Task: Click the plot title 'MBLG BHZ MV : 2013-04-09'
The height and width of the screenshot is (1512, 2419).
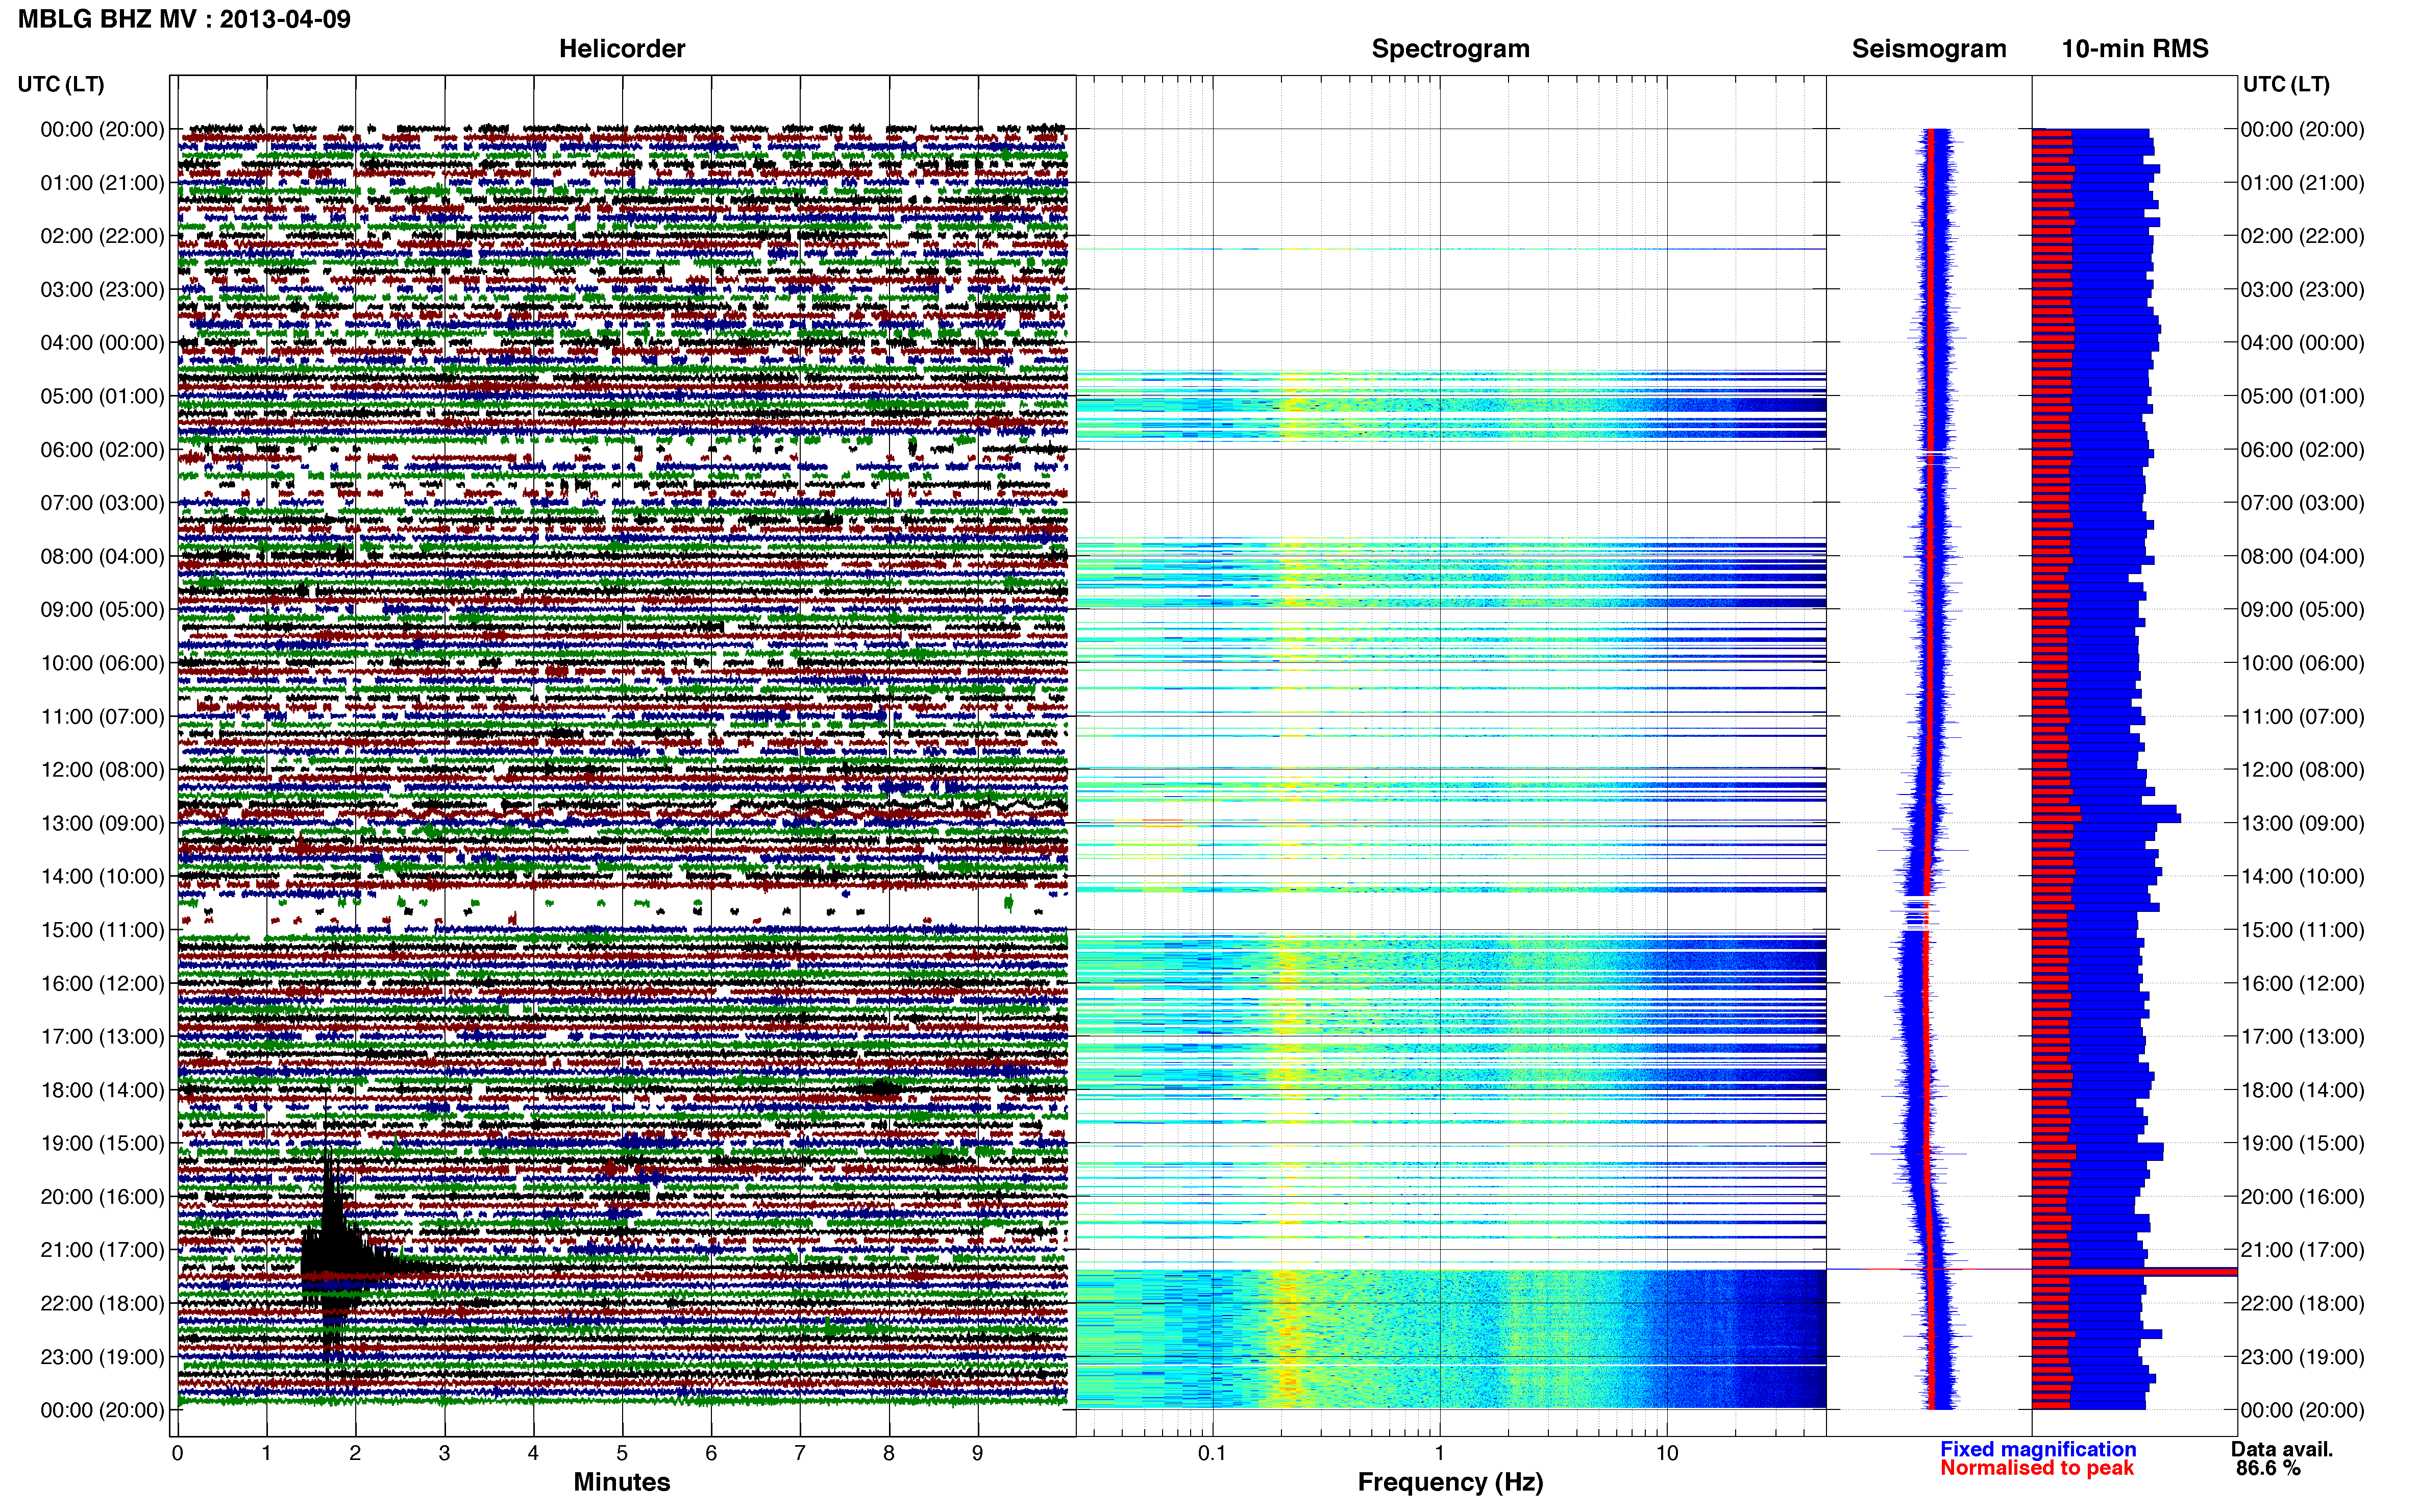Action: pos(184,19)
